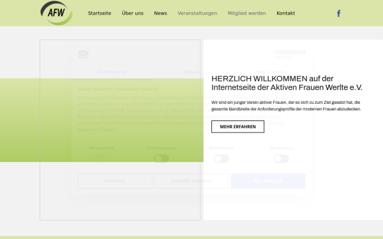Screen dimensions: 383x239
Task: Toggle the Marketing cookie switch
Action: [x=281, y=159]
